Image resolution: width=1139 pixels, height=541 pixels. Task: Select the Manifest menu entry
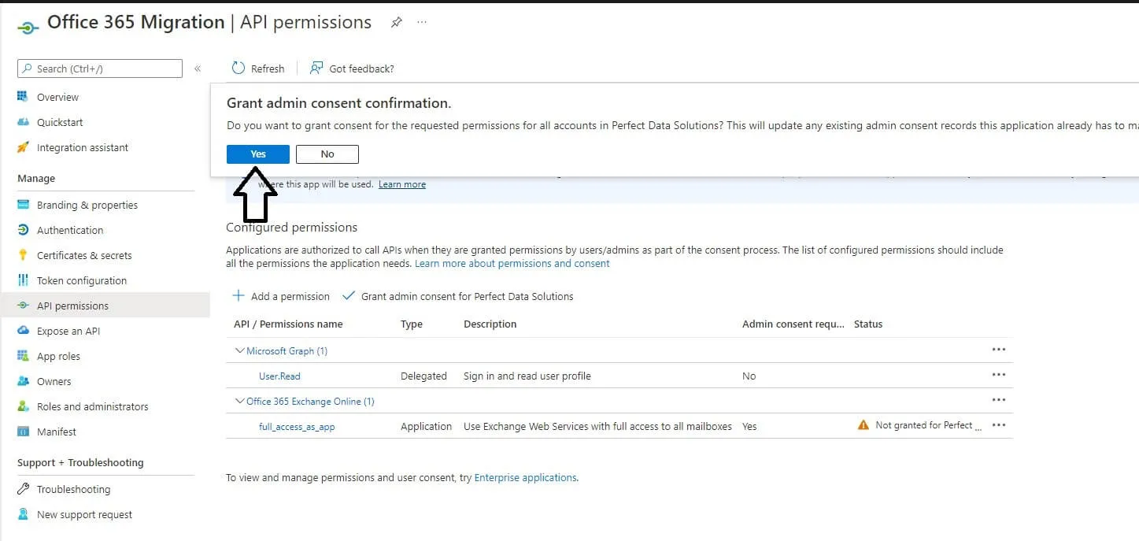(x=57, y=432)
